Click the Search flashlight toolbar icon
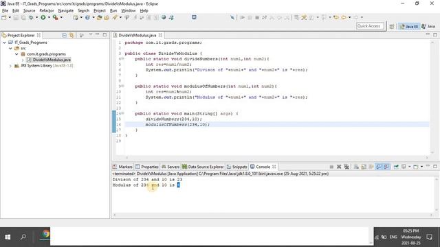The height and width of the screenshot is (247, 440). (x=115, y=17)
